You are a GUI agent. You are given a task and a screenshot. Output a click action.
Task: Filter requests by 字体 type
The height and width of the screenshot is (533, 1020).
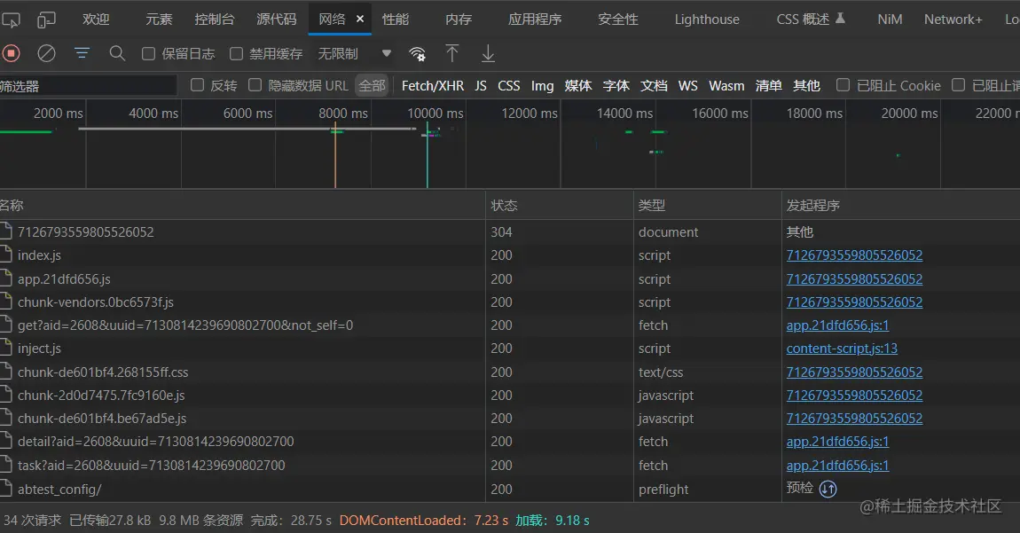pyautogui.click(x=616, y=86)
